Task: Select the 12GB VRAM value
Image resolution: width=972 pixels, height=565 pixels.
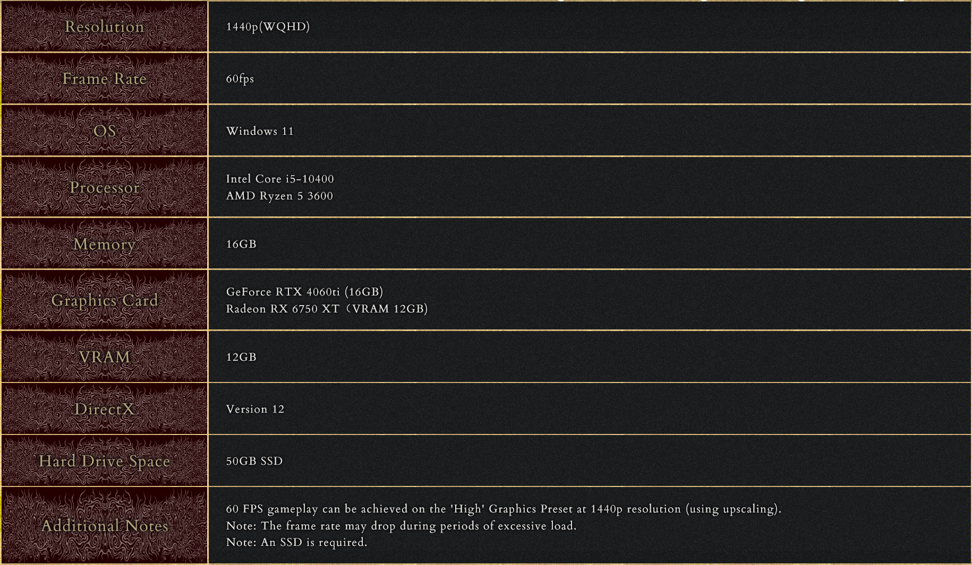Action: (x=241, y=357)
